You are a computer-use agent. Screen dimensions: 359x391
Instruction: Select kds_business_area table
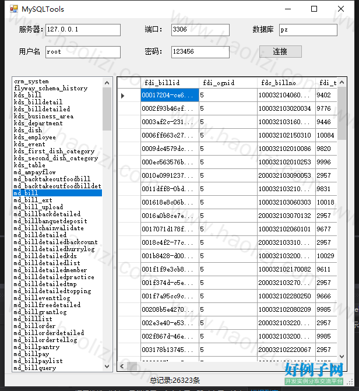tap(57, 116)
